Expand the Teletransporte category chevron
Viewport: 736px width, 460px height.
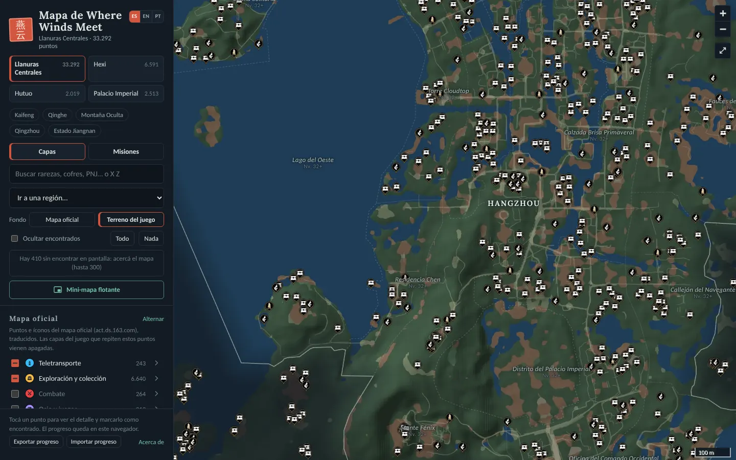tap(156, 363)
